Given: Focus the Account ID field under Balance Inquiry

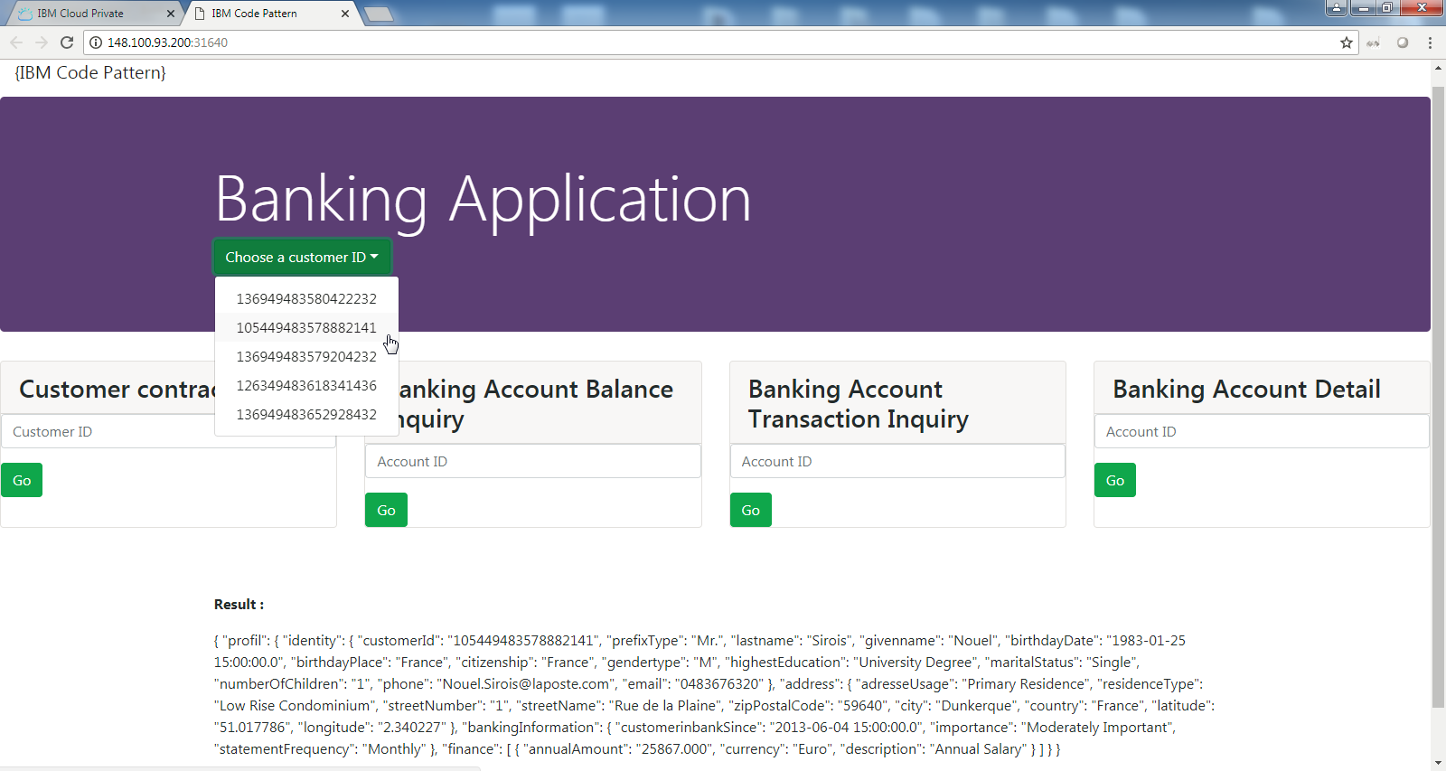Looking at the screenshot, I should point(533,461).
